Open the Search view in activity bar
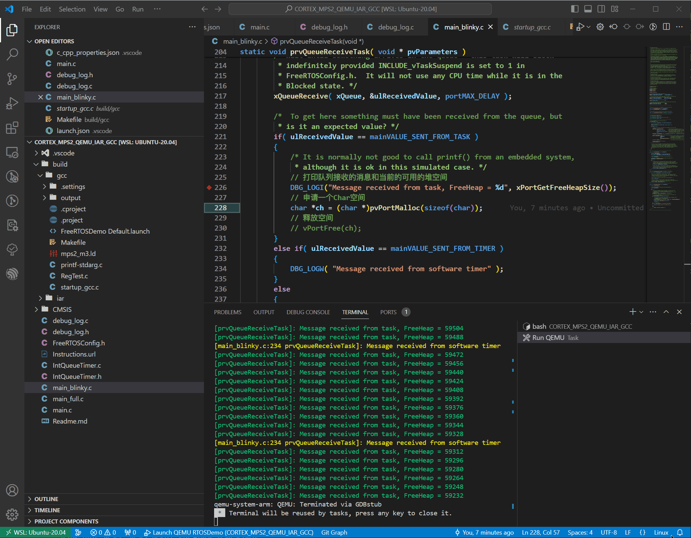 12,54
